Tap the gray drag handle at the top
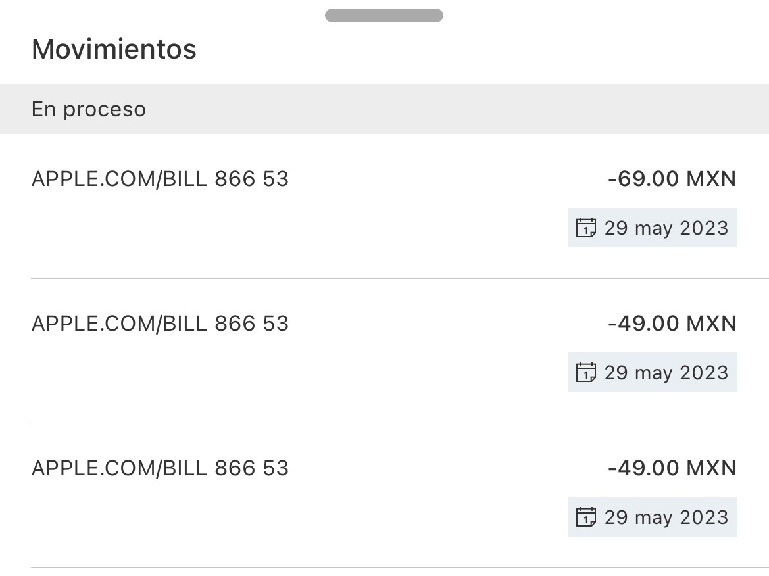The width and height of the screenshot is (769, 576). pos(384,15)
